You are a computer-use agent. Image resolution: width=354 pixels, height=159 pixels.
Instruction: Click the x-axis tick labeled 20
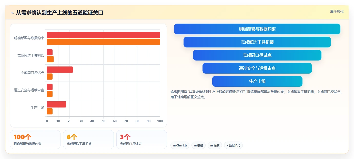click(x=69, y=121)
